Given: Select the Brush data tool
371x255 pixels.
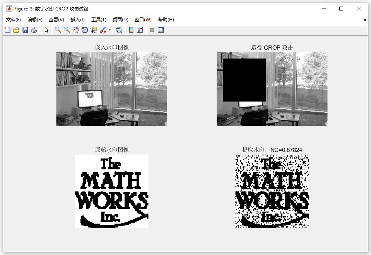Looking at the screenshot, I should 103,30.
